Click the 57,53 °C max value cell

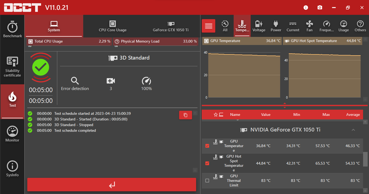point(323,146)
